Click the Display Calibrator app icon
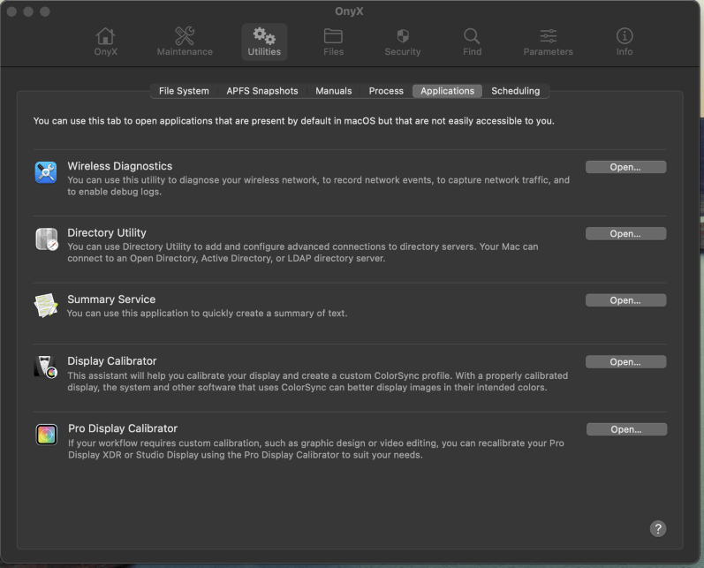Screen dimensions: 704x568 pos(46,367)
